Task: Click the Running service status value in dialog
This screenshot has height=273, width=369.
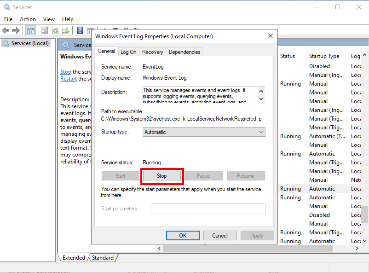Action: (152, 163)
